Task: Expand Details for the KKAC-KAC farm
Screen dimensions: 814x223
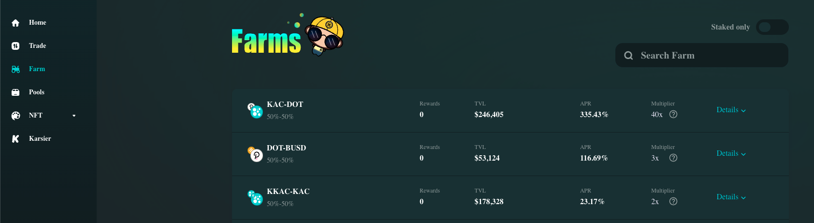Action: pos(731,197)
